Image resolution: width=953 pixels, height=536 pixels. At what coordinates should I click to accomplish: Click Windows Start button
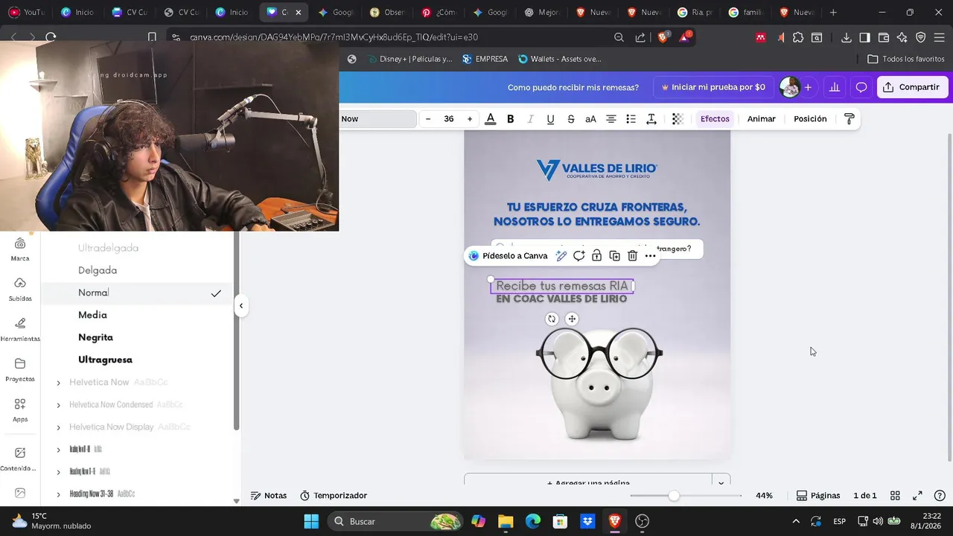(x=311, y=521)
